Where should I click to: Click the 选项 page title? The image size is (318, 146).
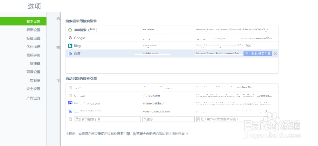tap(34, 6)
